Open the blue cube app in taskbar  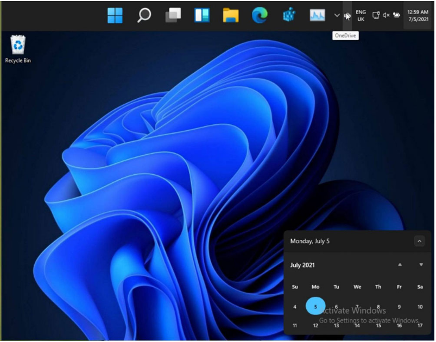[289, 16]
